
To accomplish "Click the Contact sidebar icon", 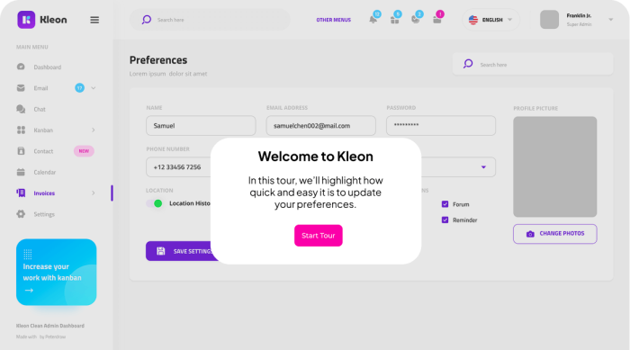I will [x=21, y=151].
